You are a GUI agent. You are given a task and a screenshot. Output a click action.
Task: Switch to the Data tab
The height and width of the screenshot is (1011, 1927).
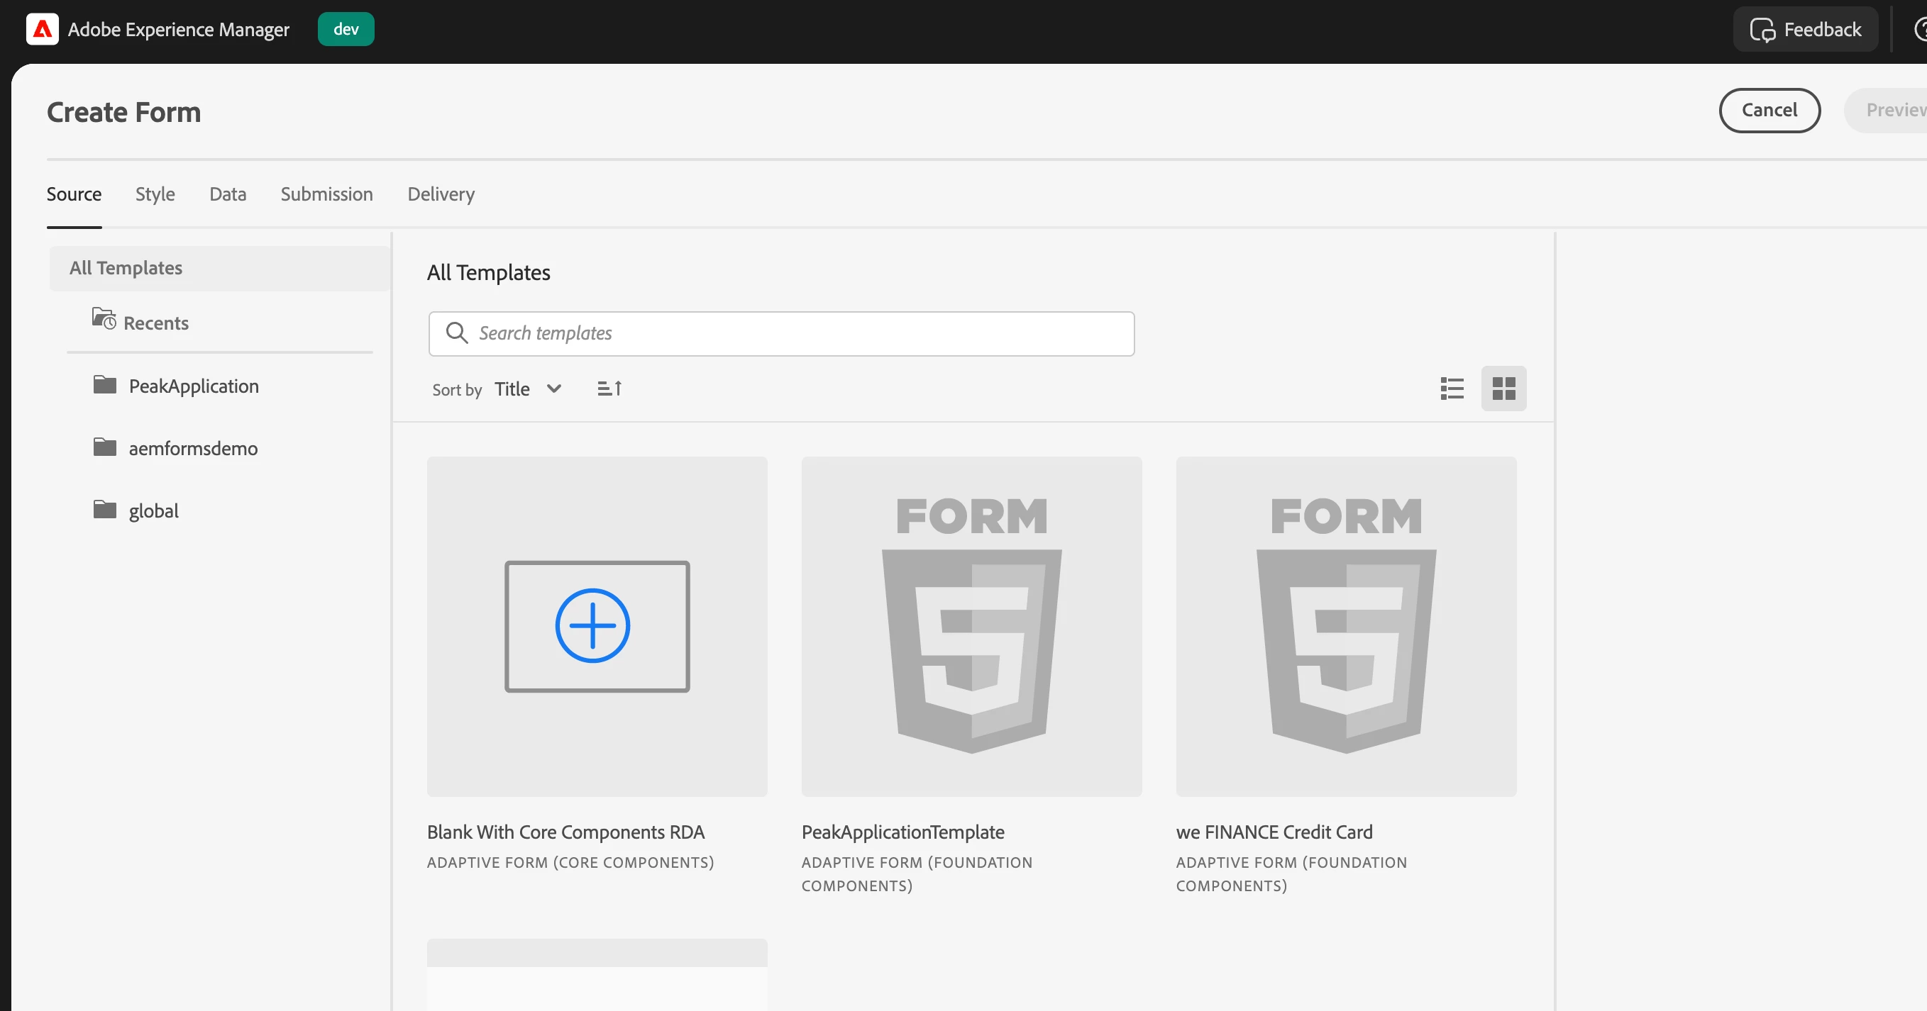228,194
